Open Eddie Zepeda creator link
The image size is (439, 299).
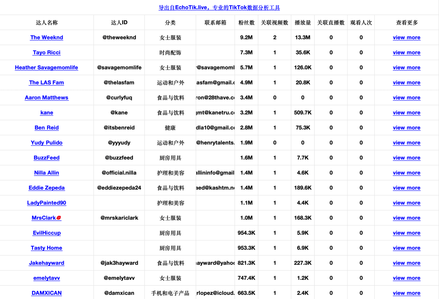(46, 188)
